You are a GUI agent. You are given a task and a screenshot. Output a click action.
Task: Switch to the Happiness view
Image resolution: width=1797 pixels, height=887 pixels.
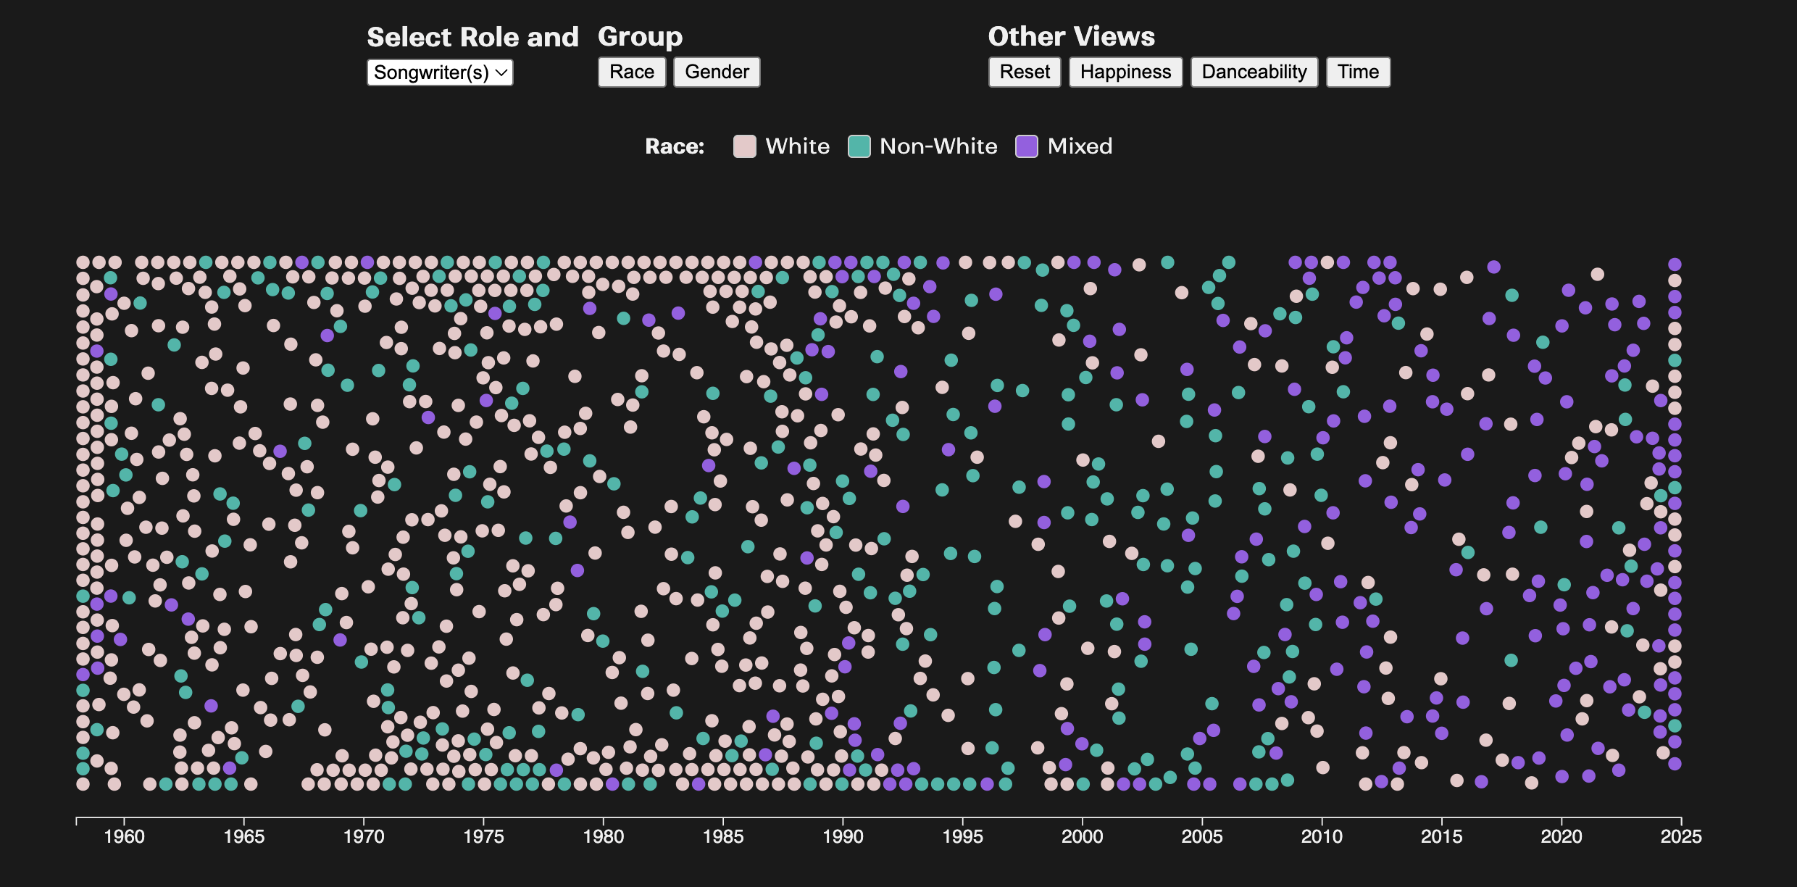point(1125,72)
